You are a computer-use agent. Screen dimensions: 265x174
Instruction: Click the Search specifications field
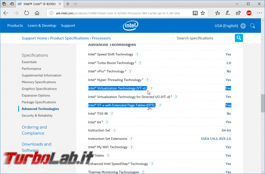coord(204,38)
